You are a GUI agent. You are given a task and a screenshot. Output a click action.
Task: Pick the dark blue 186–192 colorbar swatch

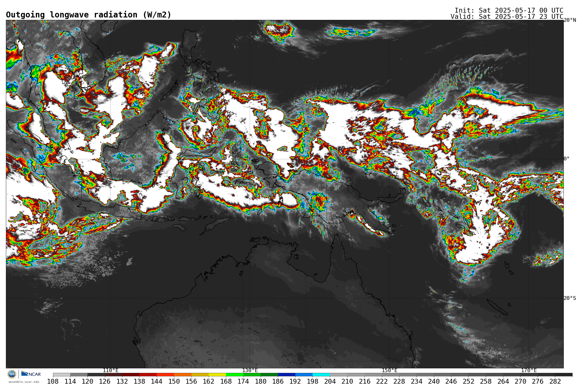click(286, 375)
